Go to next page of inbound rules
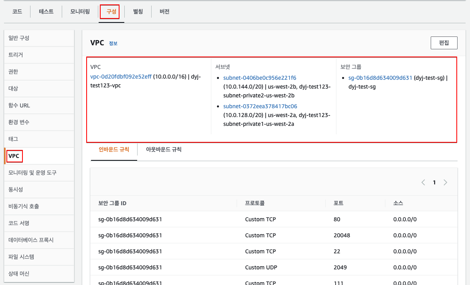Viewport: 470px width, 285px height. coord(445,182)
